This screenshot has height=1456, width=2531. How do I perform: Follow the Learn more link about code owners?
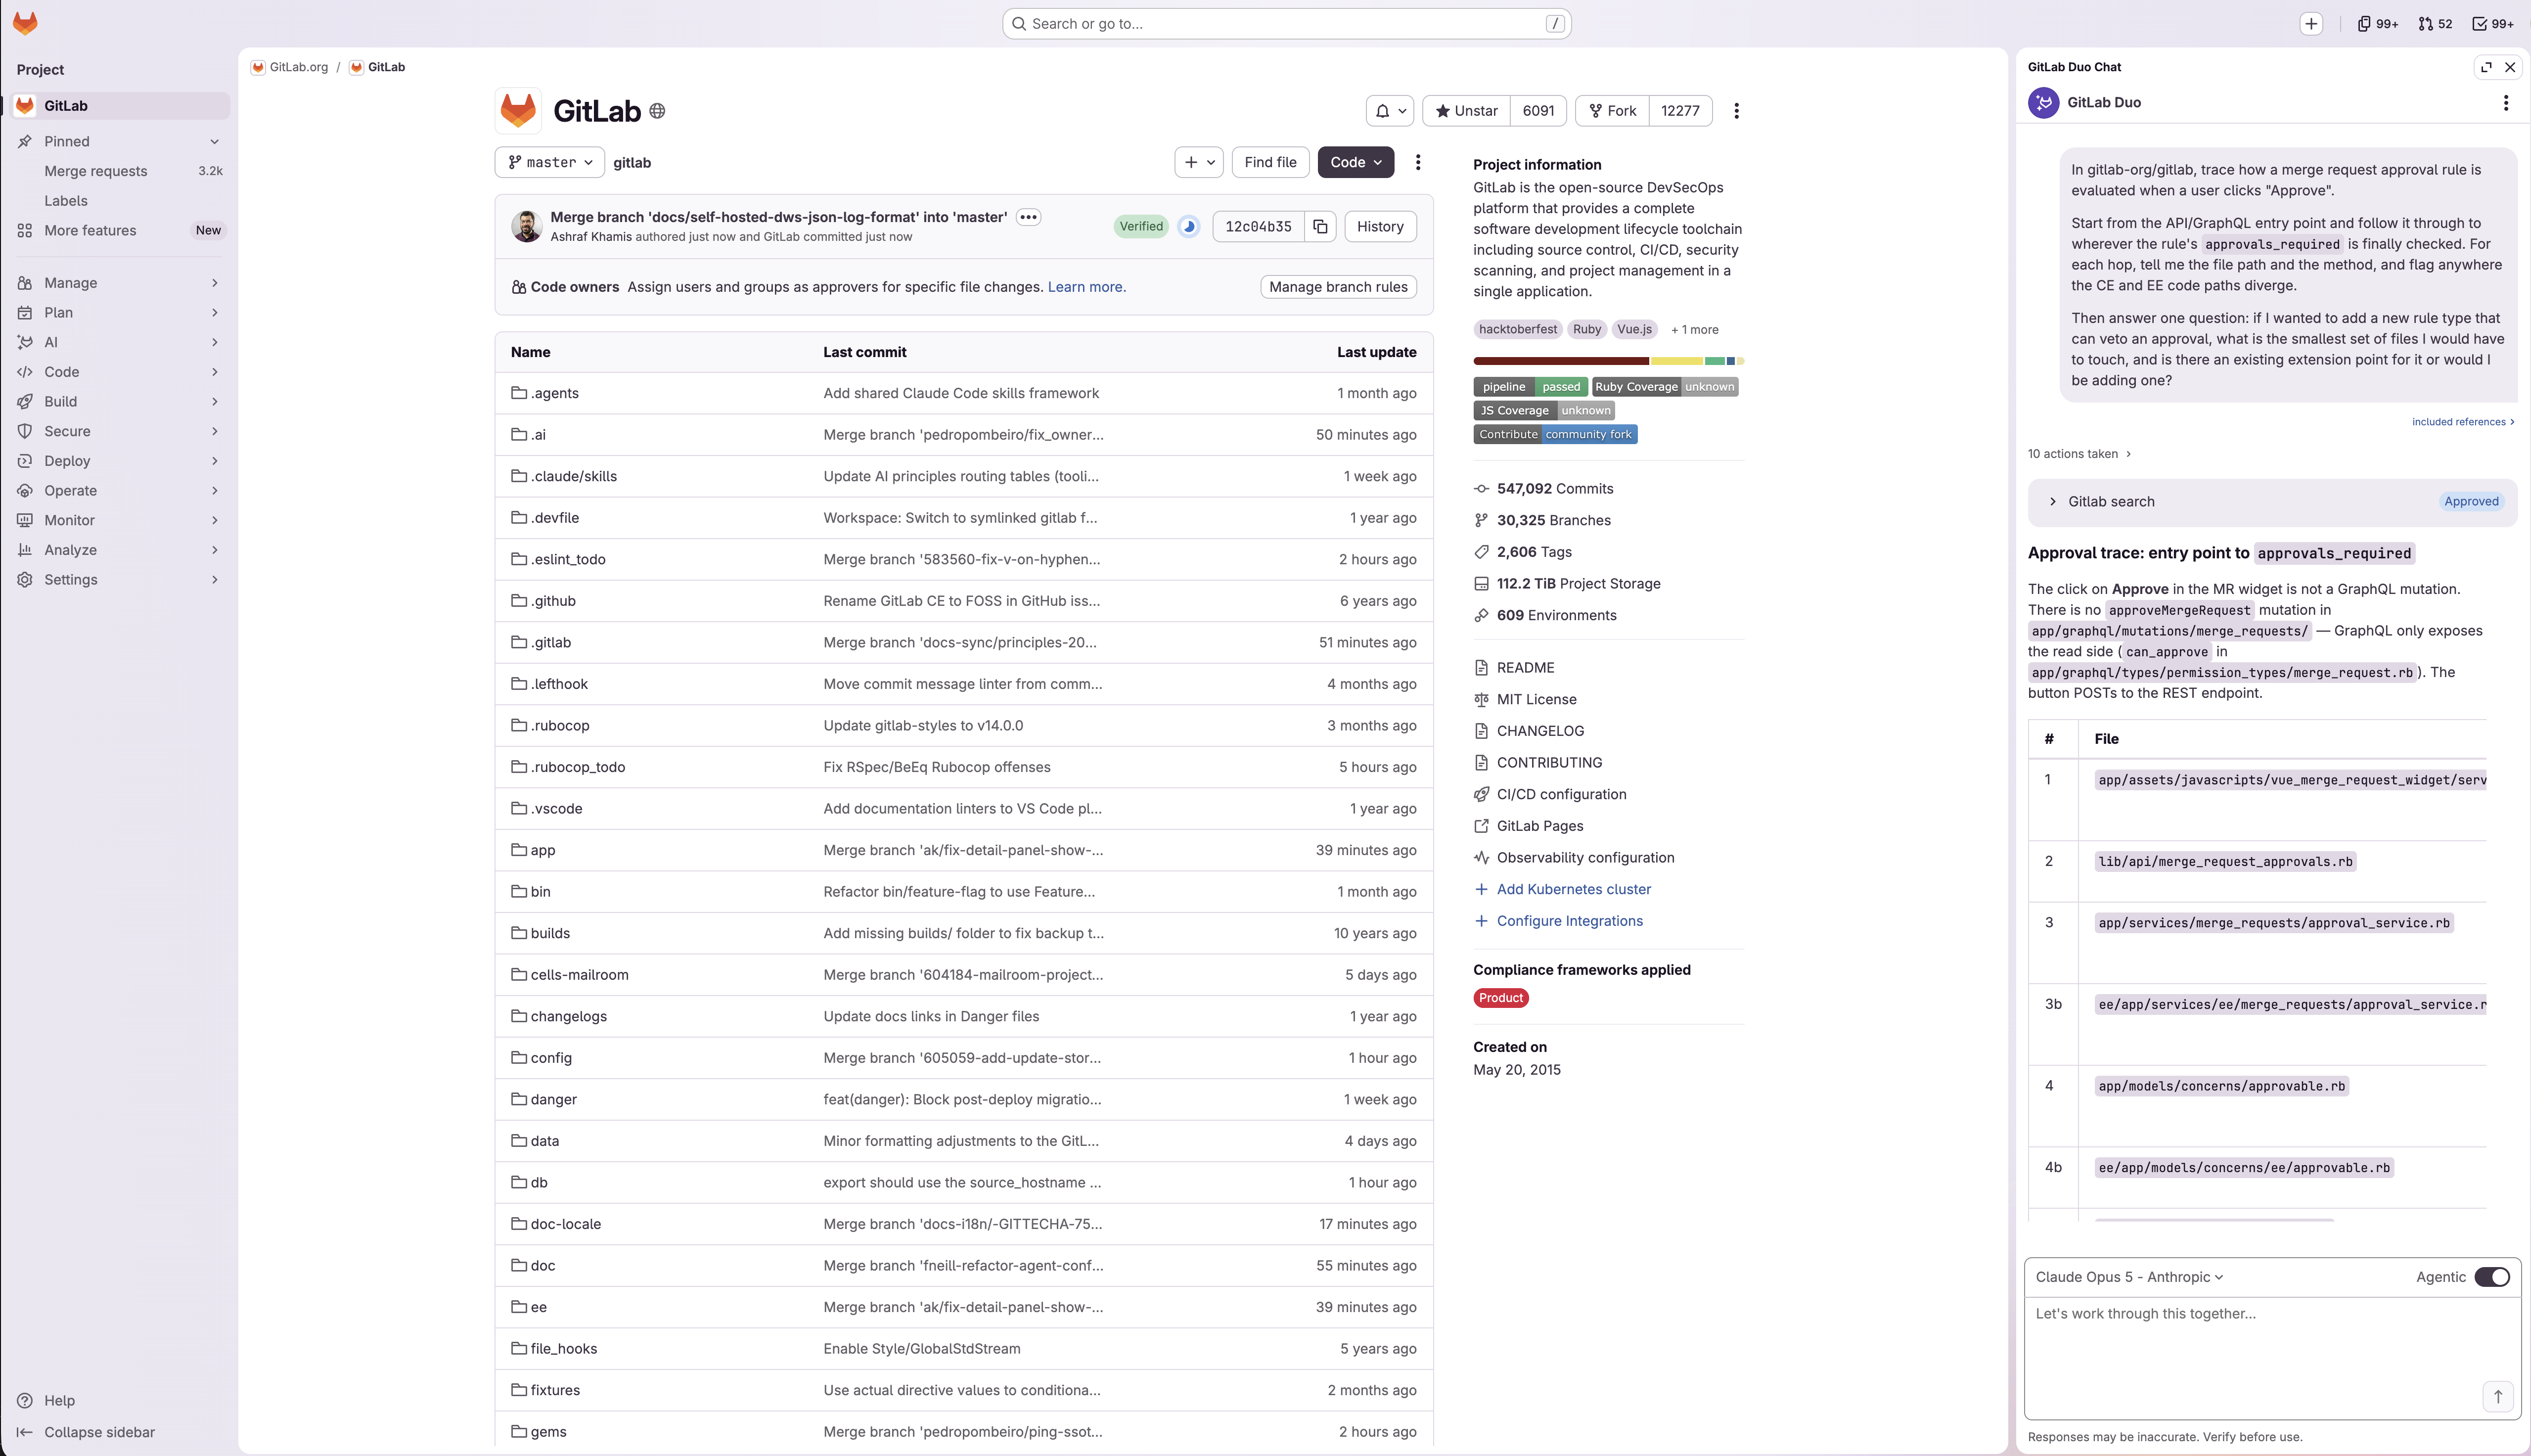click(1085, 287)
